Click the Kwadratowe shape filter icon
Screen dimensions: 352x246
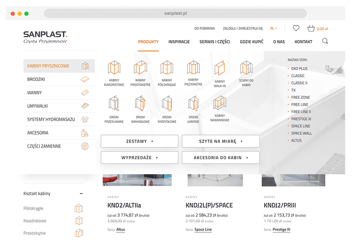pos(79,221)
